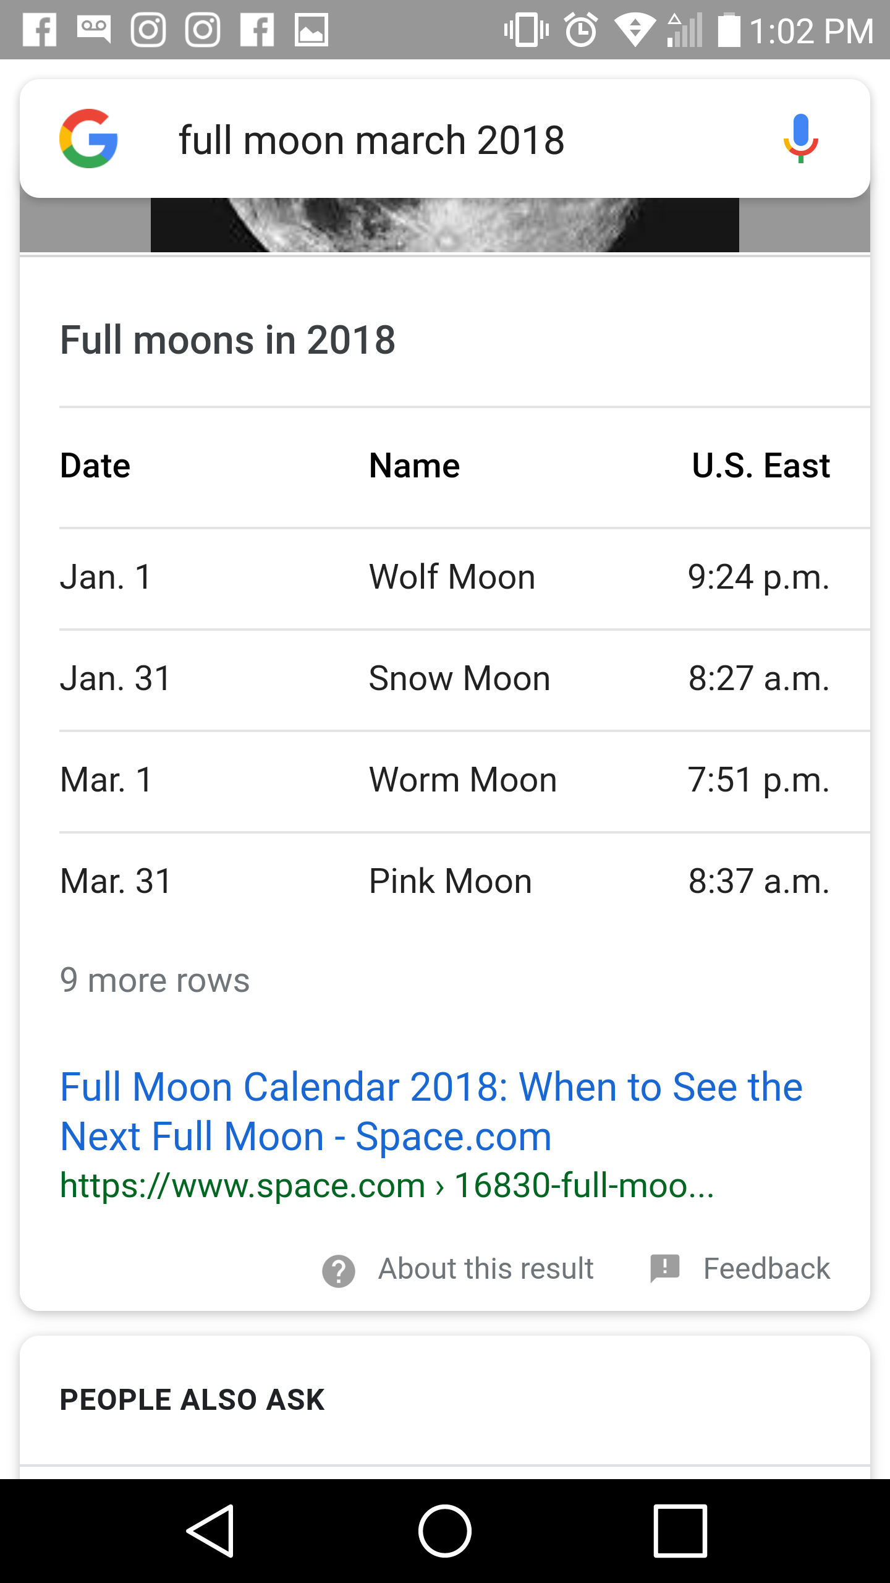
Task: Open Full Moon Calendar 2018 Space.com link
Action: pos(431,1111)
